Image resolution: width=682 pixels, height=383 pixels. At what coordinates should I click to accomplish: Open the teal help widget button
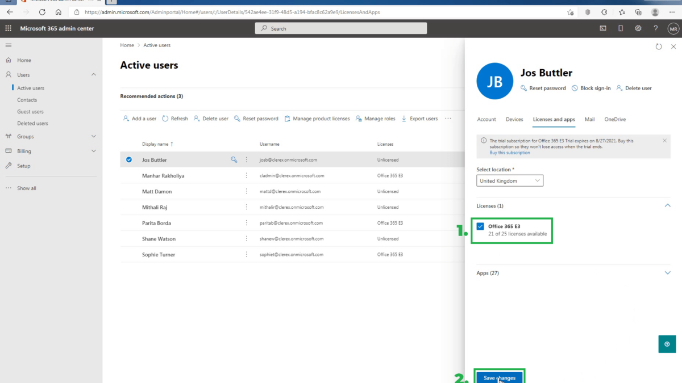coord(667,344)
